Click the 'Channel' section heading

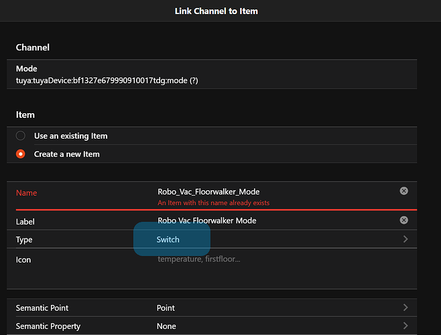click(x=33, y=48)
